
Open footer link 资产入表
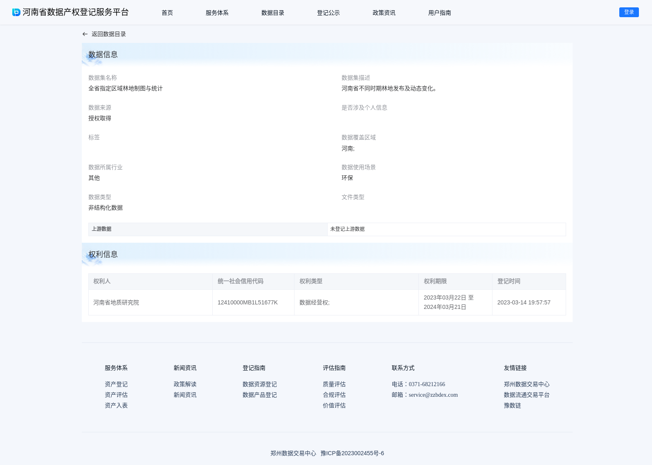tap(116, 405)
